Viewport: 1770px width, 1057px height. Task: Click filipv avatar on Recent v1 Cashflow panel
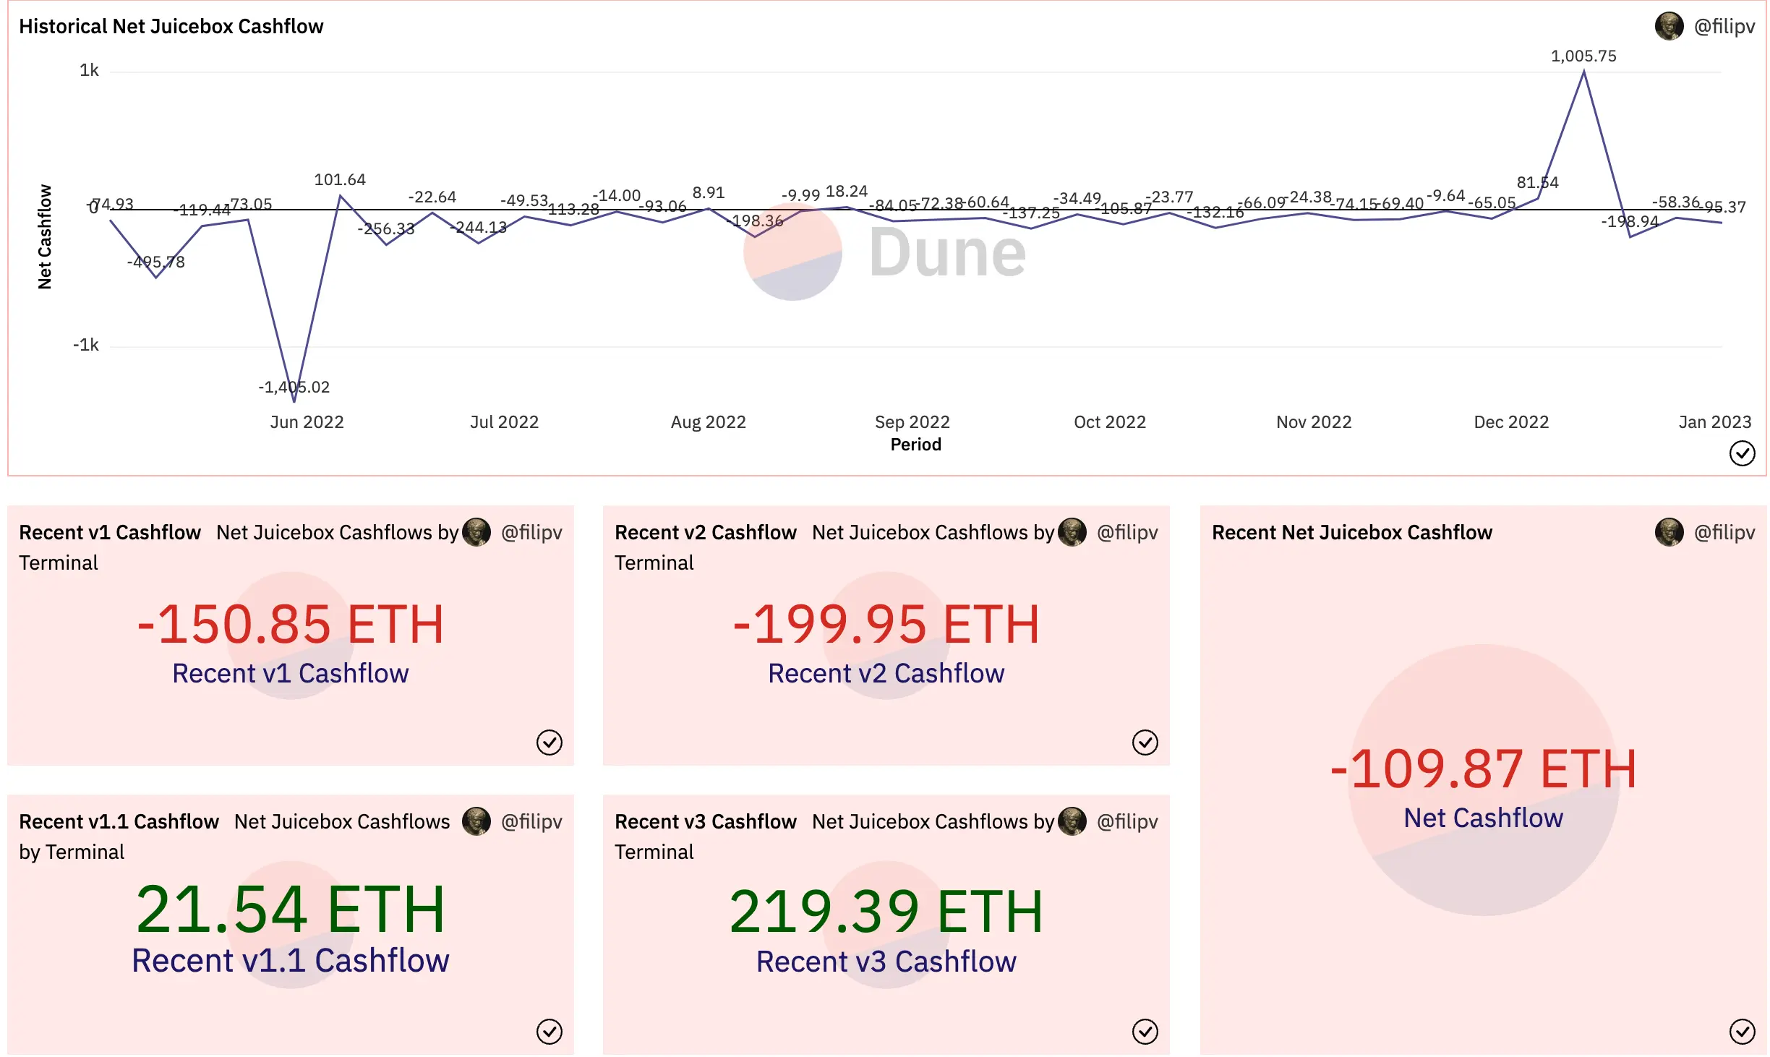tap(476, 533)
